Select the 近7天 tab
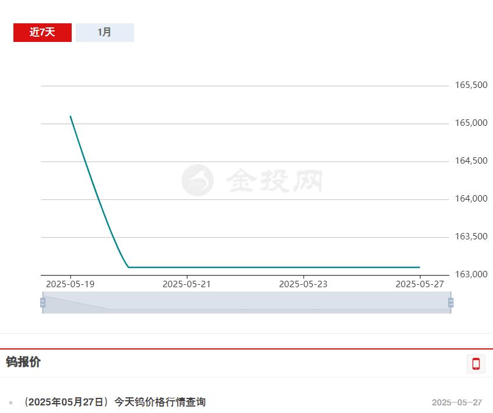 coord(43,33)
